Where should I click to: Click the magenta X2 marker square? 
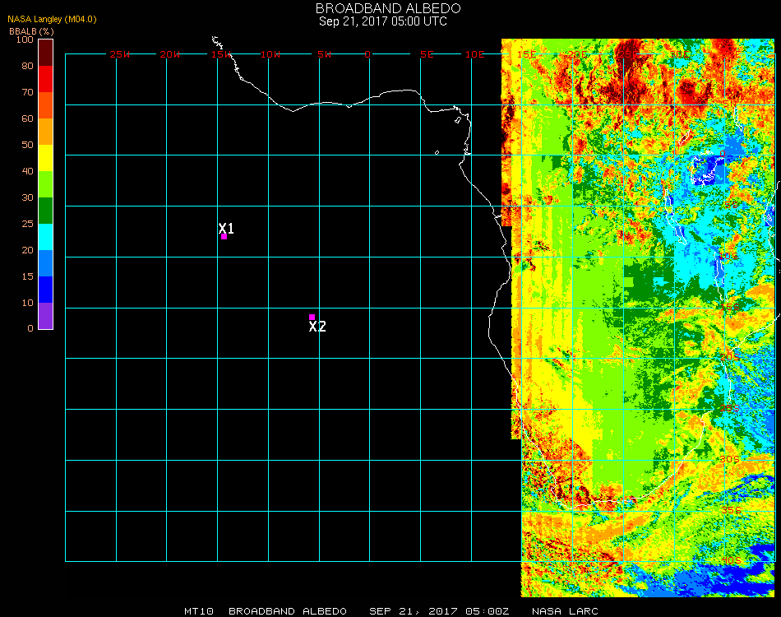[x=312, y=317]
